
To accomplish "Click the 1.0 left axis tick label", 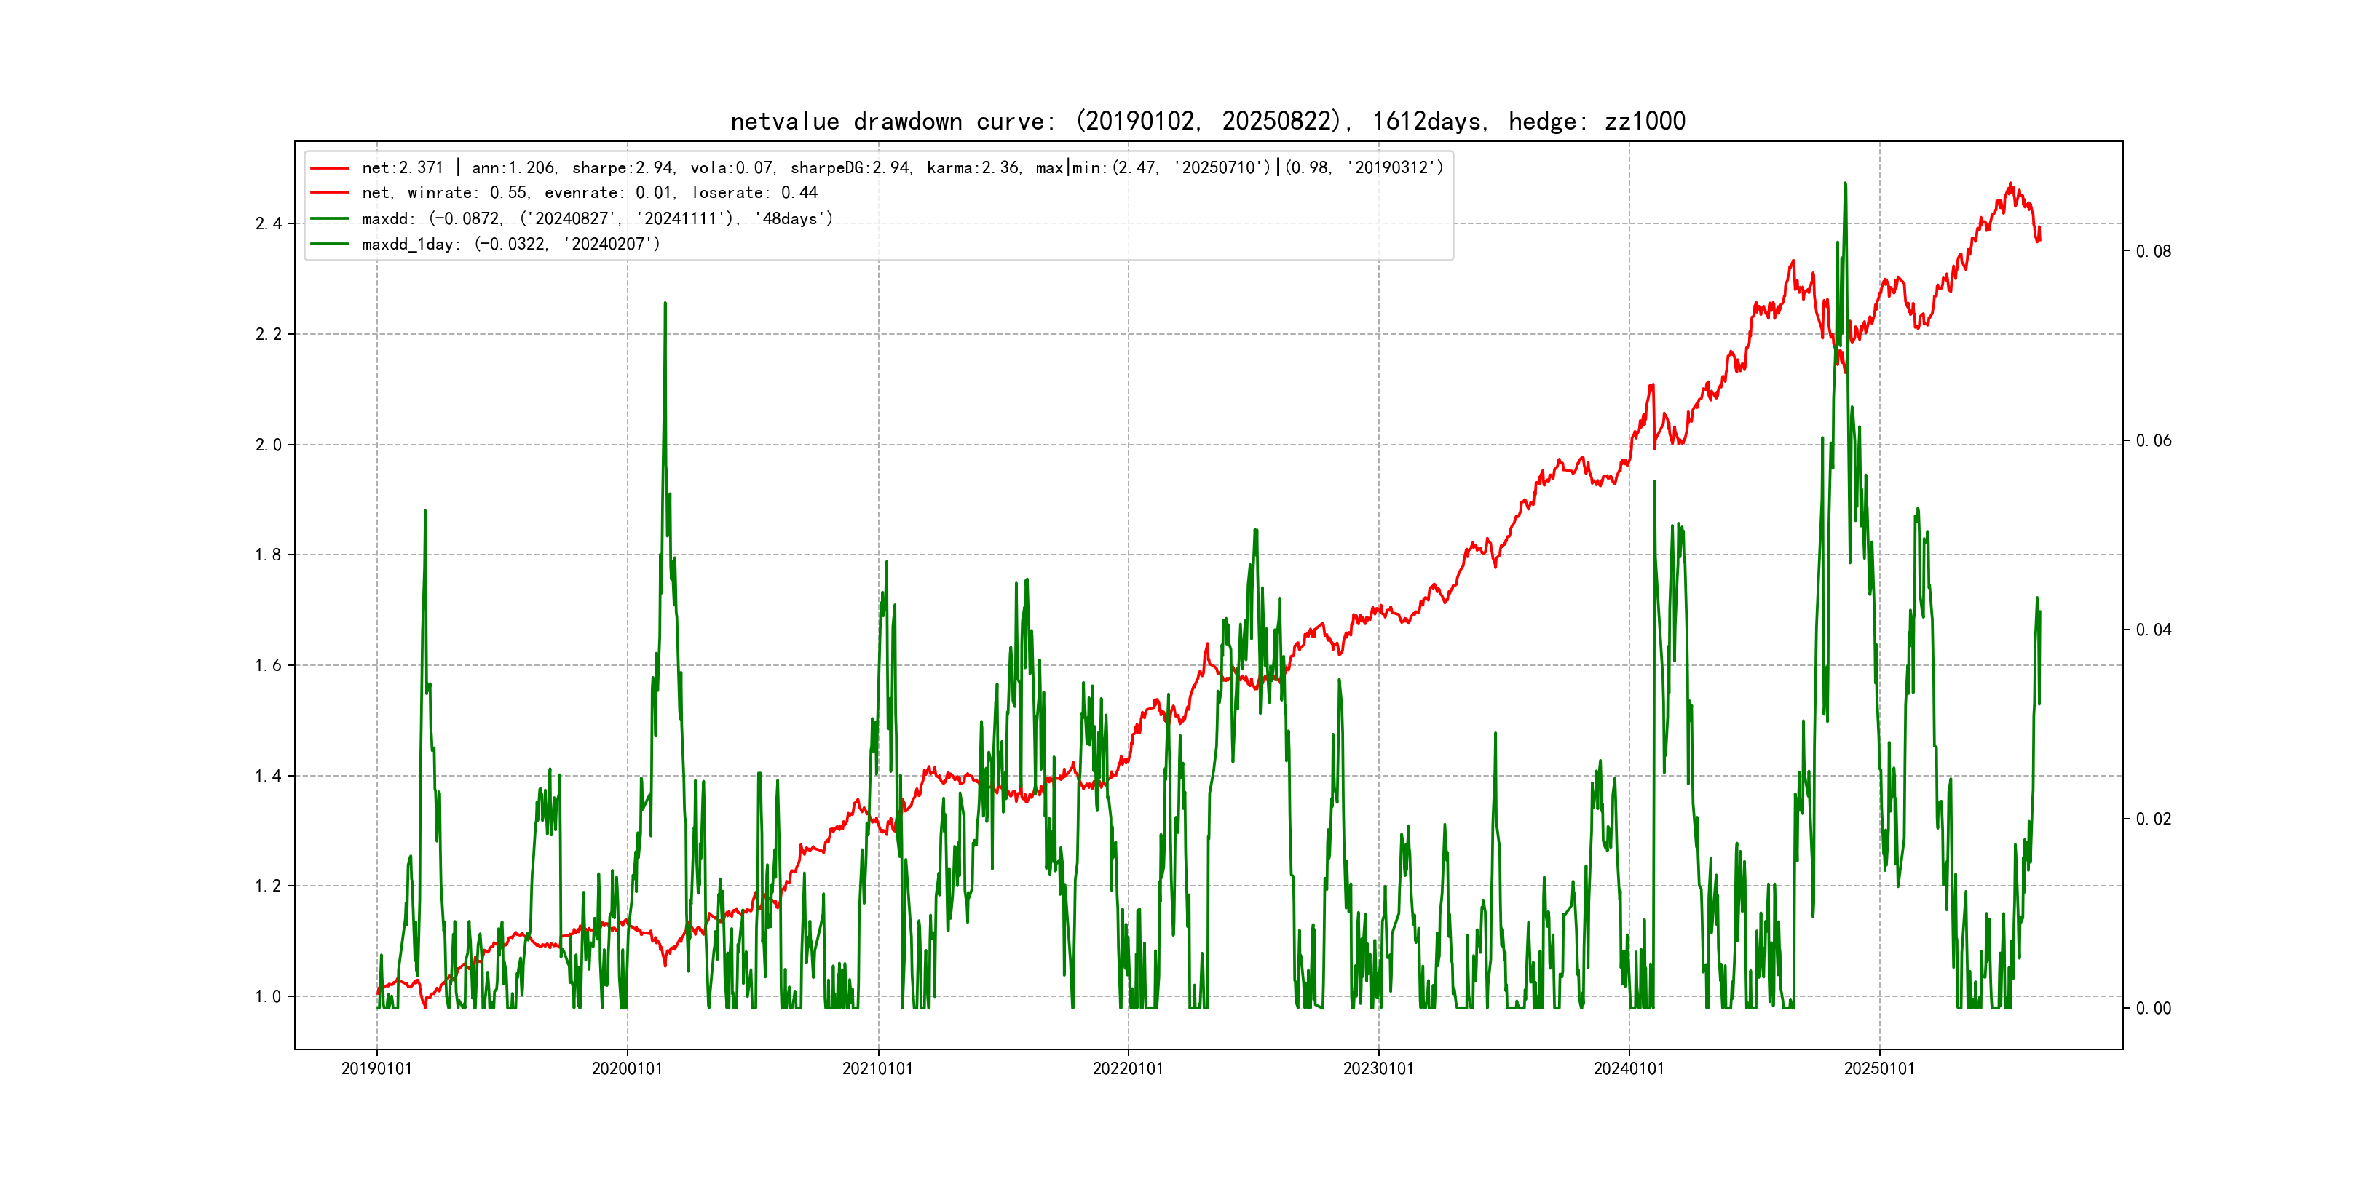I will coord(269,997).
